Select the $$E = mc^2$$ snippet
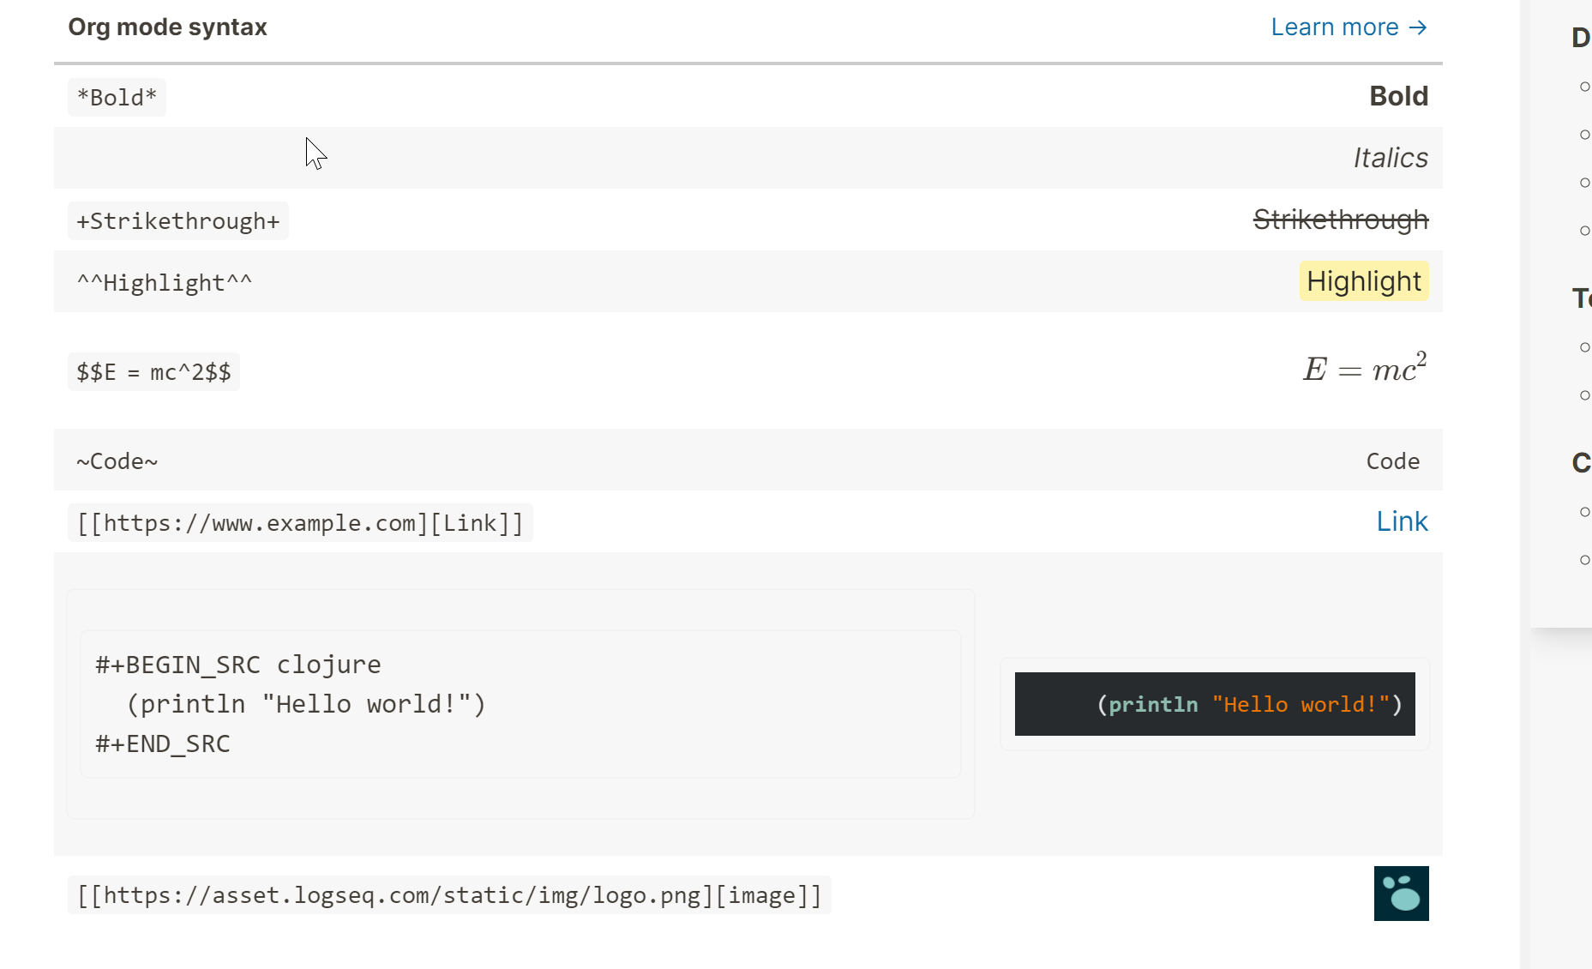 [x=153, y=371]
